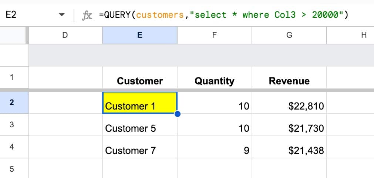This screenshot has width=374, height=178.
Task: Select the $21,438 revenue cell
Action: (x=289, y=150)
